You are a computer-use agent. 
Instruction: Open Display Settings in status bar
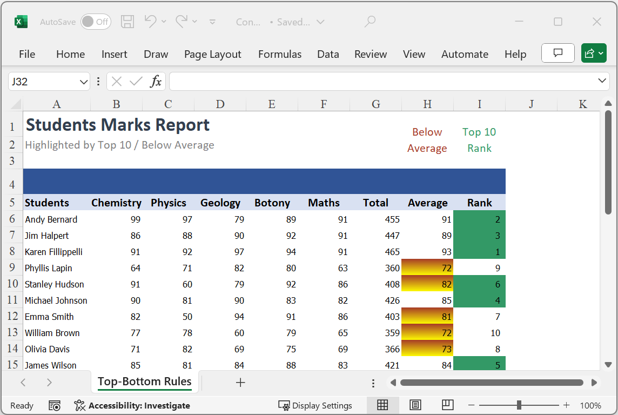(315, 405)
